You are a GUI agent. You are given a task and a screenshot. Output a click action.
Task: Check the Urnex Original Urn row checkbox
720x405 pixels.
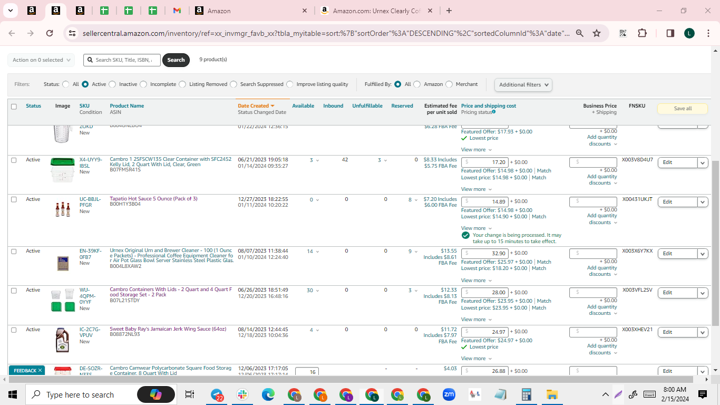14,252
